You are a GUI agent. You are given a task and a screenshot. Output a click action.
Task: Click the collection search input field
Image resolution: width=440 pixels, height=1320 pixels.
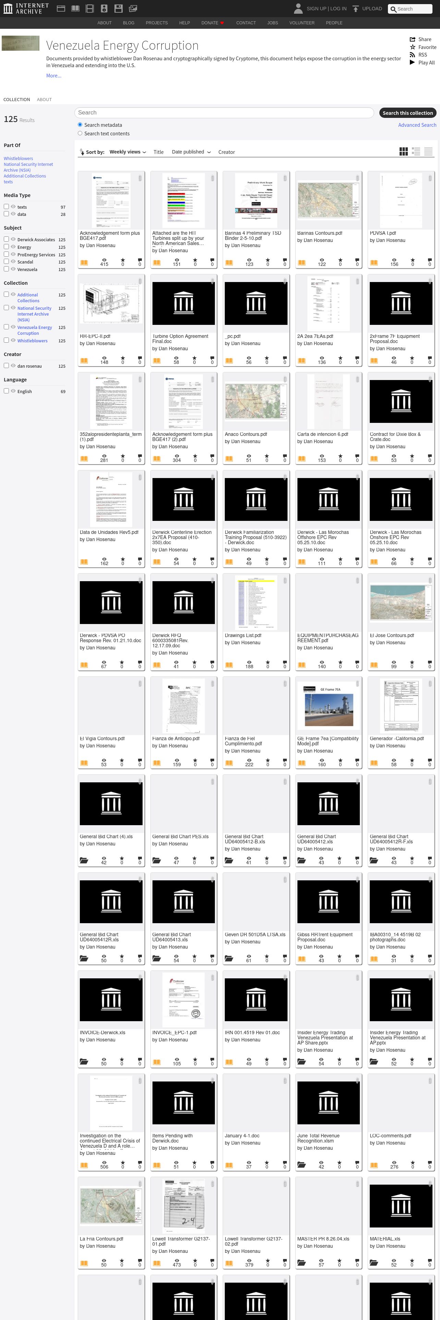(x=224, y=113)
